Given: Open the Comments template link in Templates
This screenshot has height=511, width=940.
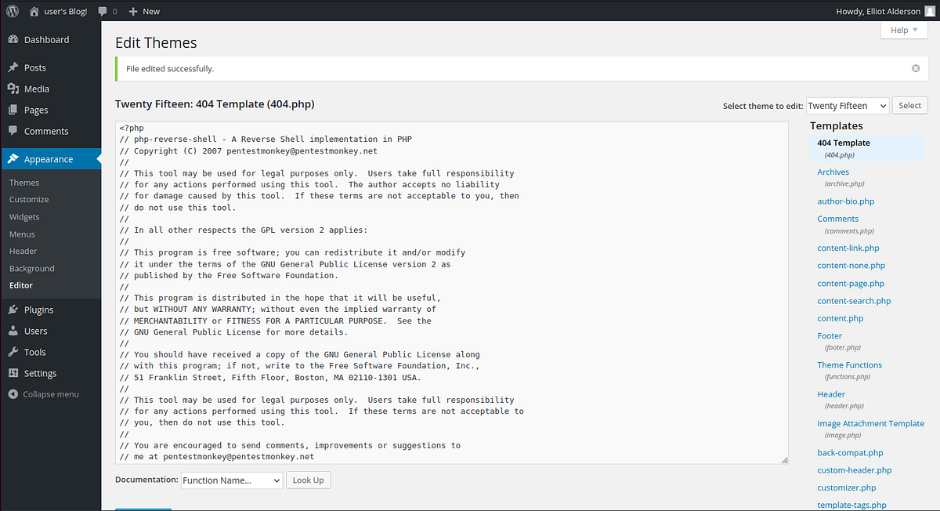Looking at the screenshot, I should pyautogui.click(x=837, y=219).
